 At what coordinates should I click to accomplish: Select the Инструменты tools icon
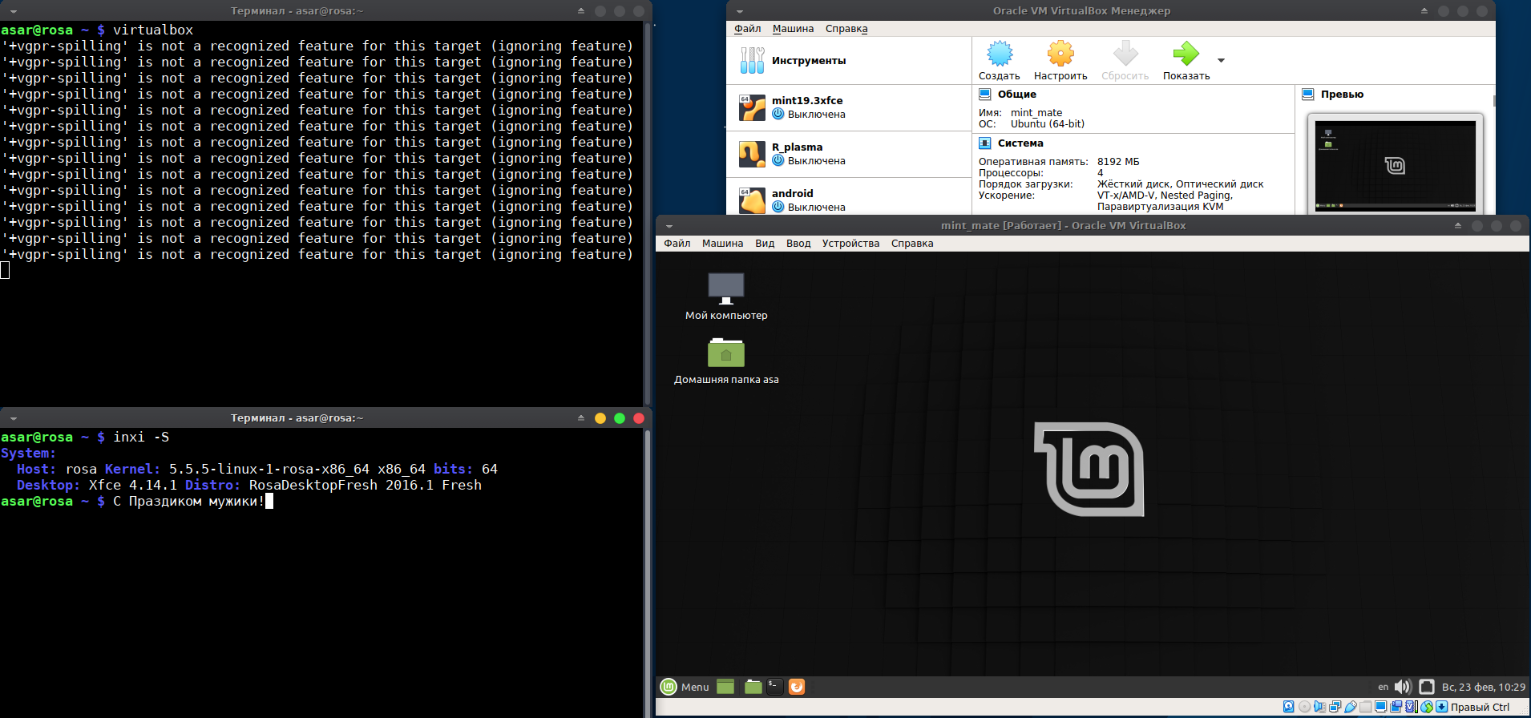(x=752, y=61)
